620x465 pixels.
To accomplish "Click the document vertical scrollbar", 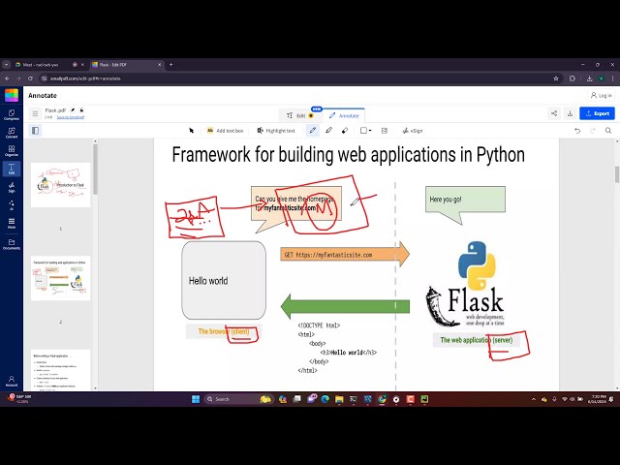I will (x=617, y=174).
